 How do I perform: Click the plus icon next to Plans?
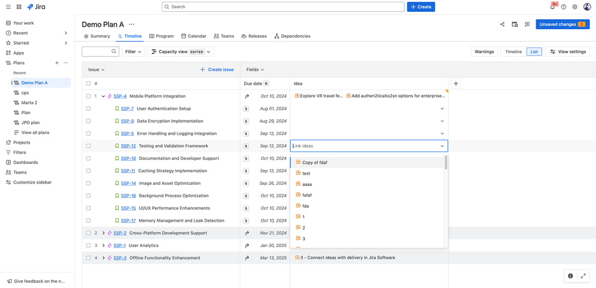coord(57,63)
